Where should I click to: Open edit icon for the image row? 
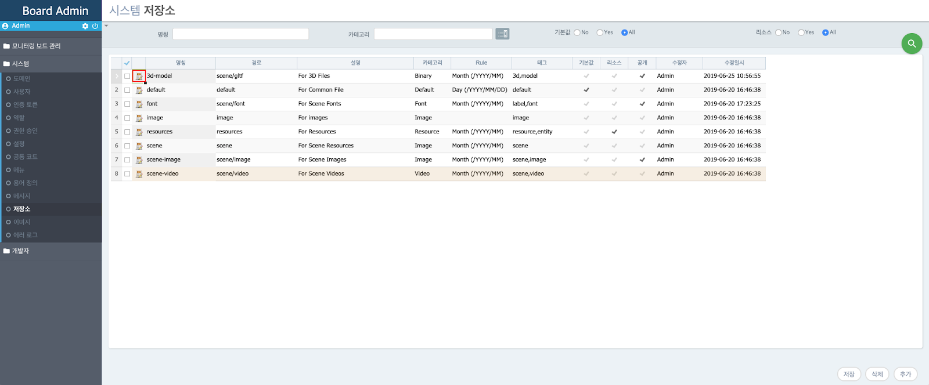pos(139,118)
